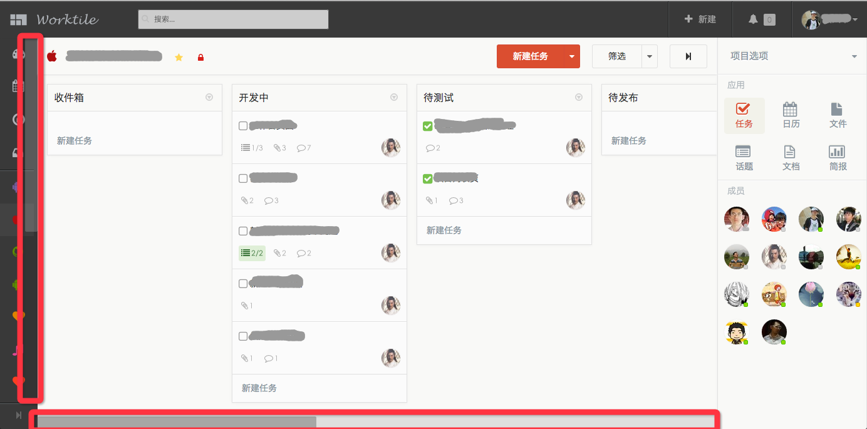The image size is (867, 429).
Task: Check the 开发中 task with 1/3 checklist
Action: click(x=243, y=126)
